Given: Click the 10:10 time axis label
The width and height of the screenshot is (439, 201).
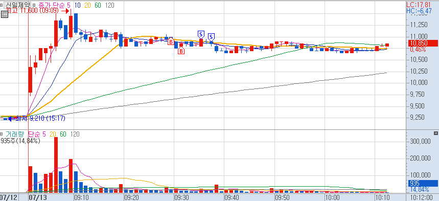Looking at the screenshot, I should click(382, 197).
